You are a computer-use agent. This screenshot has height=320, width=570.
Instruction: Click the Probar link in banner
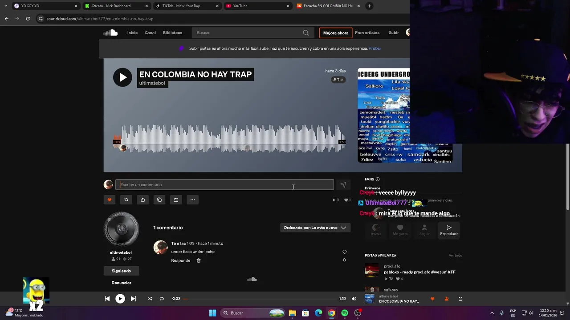pos(375,48)
